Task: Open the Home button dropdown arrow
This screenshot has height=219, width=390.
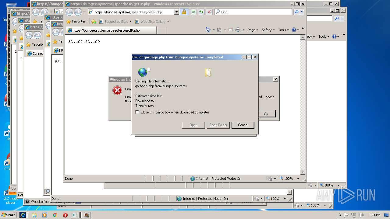Action: tap(213, 30)
